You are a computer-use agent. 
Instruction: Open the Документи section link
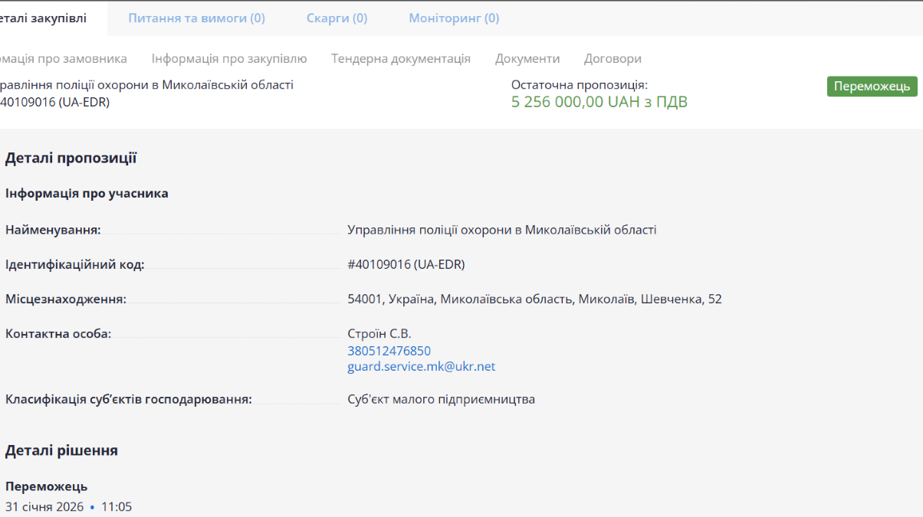click(527, 58)
